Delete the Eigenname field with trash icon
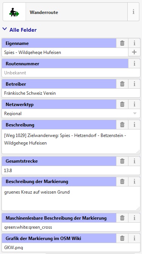 pos(122,43)
